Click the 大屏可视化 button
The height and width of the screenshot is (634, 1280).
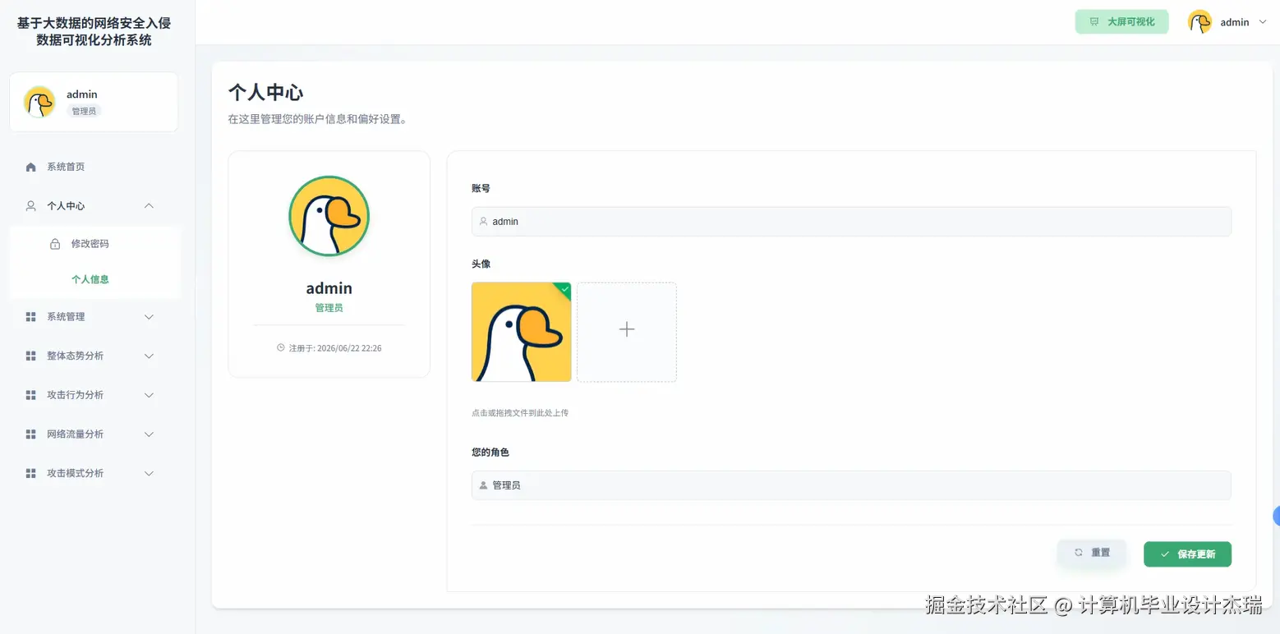point(1121,22)
